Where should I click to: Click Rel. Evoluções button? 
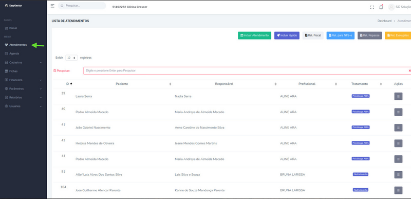click(398, 35)
